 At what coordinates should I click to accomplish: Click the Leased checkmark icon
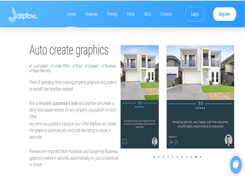(x=87, y=66)
